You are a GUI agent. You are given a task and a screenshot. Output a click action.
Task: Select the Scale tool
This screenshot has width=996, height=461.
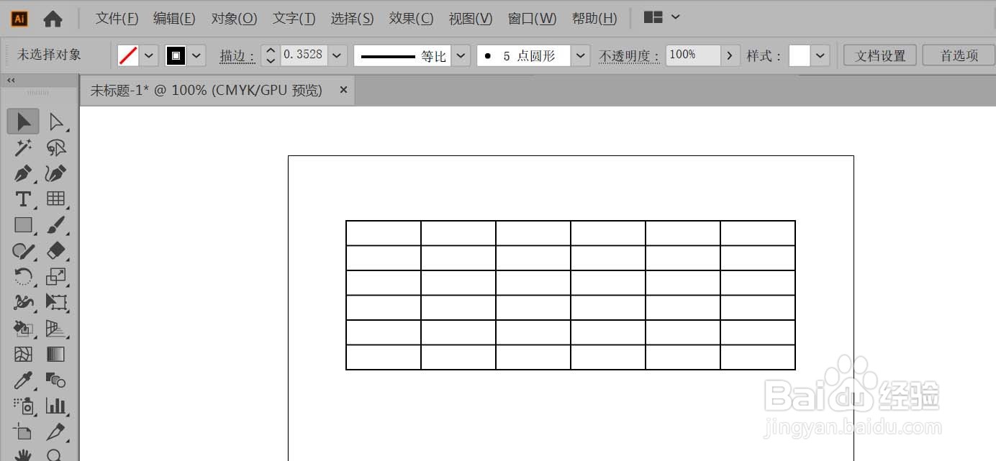(x=56, y=277)
